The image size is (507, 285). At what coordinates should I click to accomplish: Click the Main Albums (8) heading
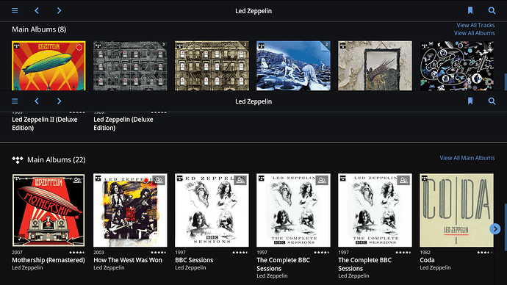click(x=39, y=29)
